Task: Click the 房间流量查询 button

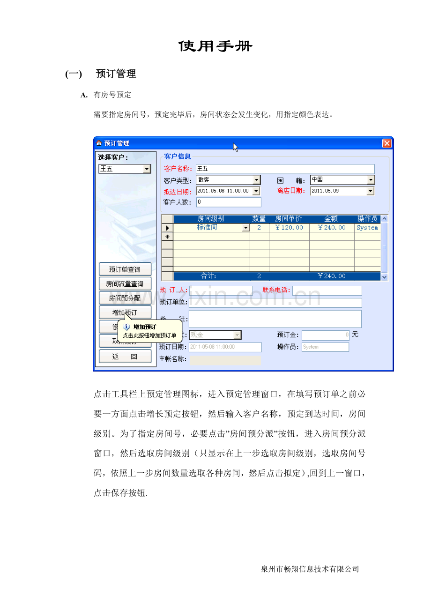Action: (125, 283)
